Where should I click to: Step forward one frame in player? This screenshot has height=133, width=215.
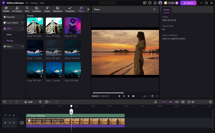(129, 96)
